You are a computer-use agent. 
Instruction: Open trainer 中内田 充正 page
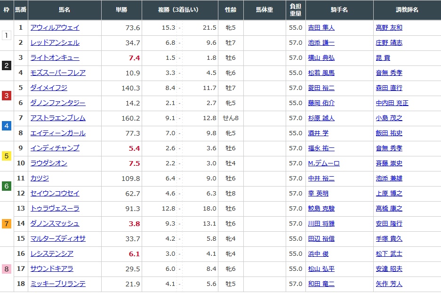tap(392, 103)
